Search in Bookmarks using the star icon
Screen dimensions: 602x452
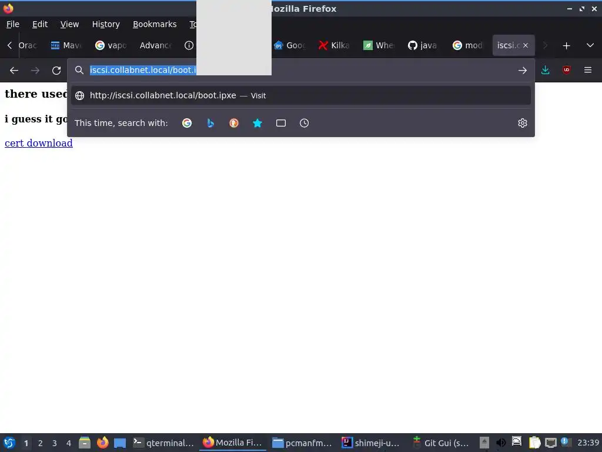(257, 123)
